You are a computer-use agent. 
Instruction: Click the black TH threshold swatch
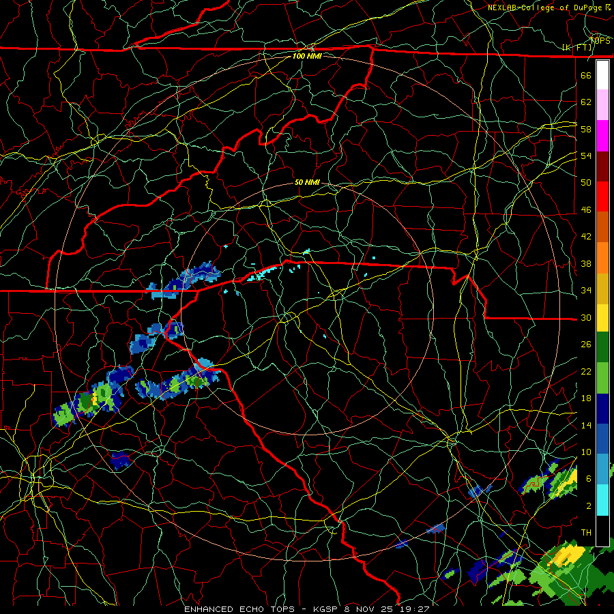(x=602, y=531)
